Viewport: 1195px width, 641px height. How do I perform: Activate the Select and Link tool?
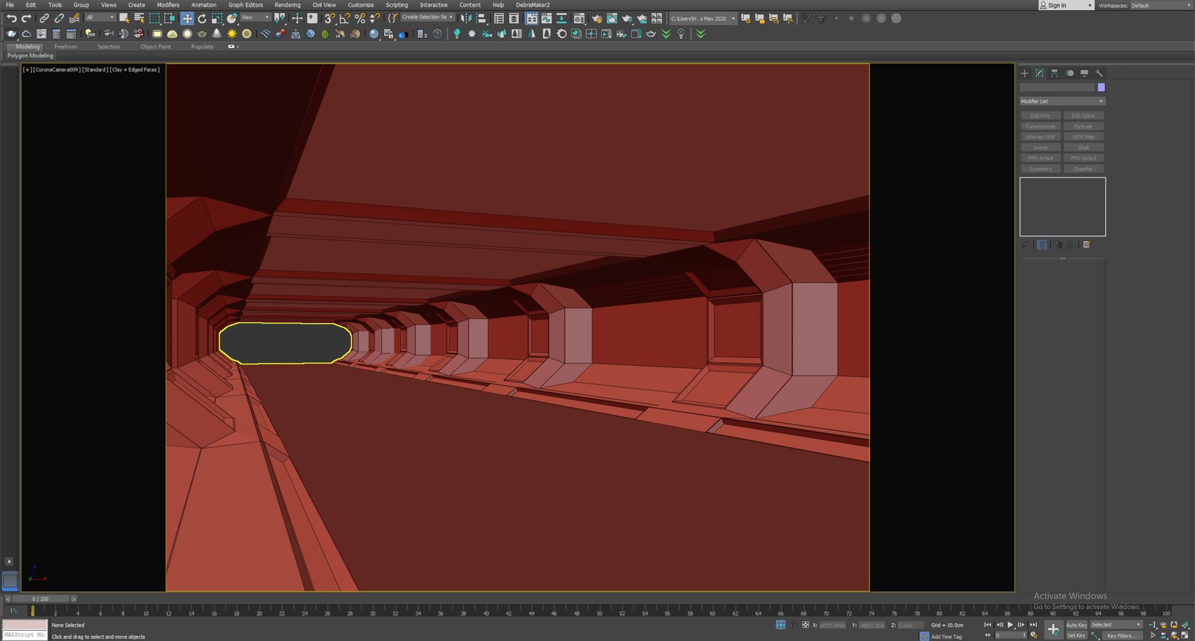(44, 18)
